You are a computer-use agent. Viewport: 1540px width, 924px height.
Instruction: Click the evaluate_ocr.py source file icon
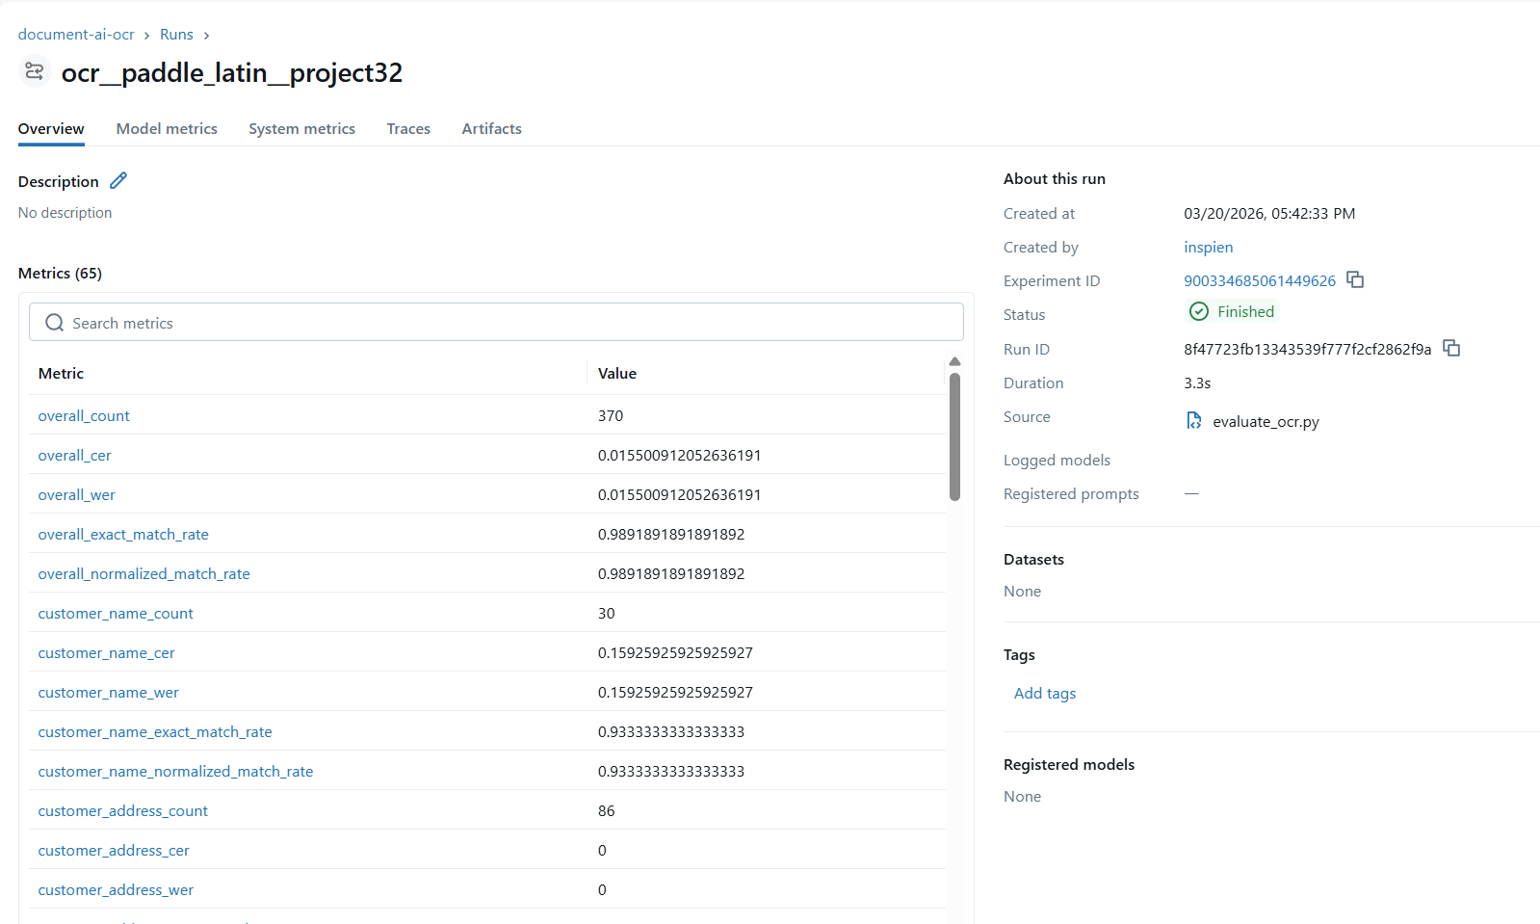coord(1194,421)
